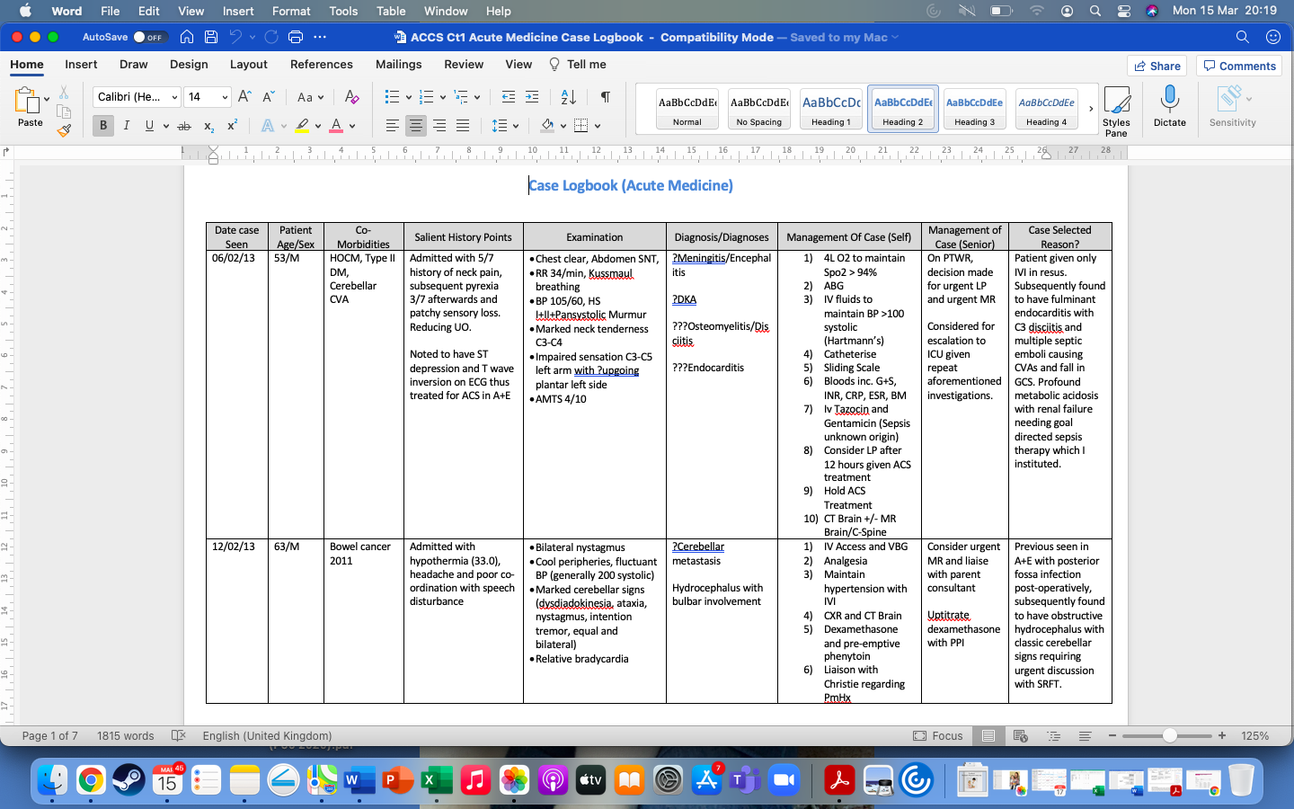Open Zoom app in Dock

(x=784, y=780)
